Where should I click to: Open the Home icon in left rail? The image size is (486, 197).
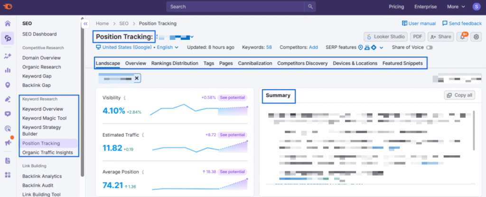[8, 23]
